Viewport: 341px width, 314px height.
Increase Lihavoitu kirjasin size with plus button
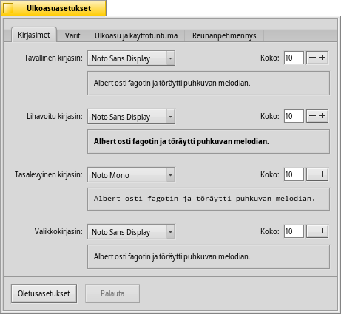point(323,116)
